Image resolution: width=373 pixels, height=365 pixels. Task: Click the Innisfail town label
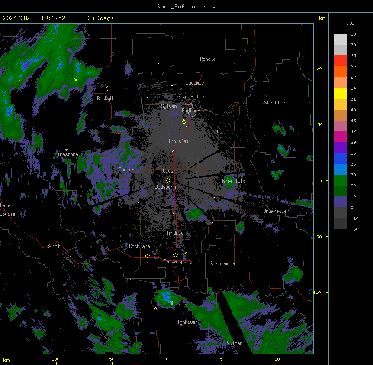180,141
